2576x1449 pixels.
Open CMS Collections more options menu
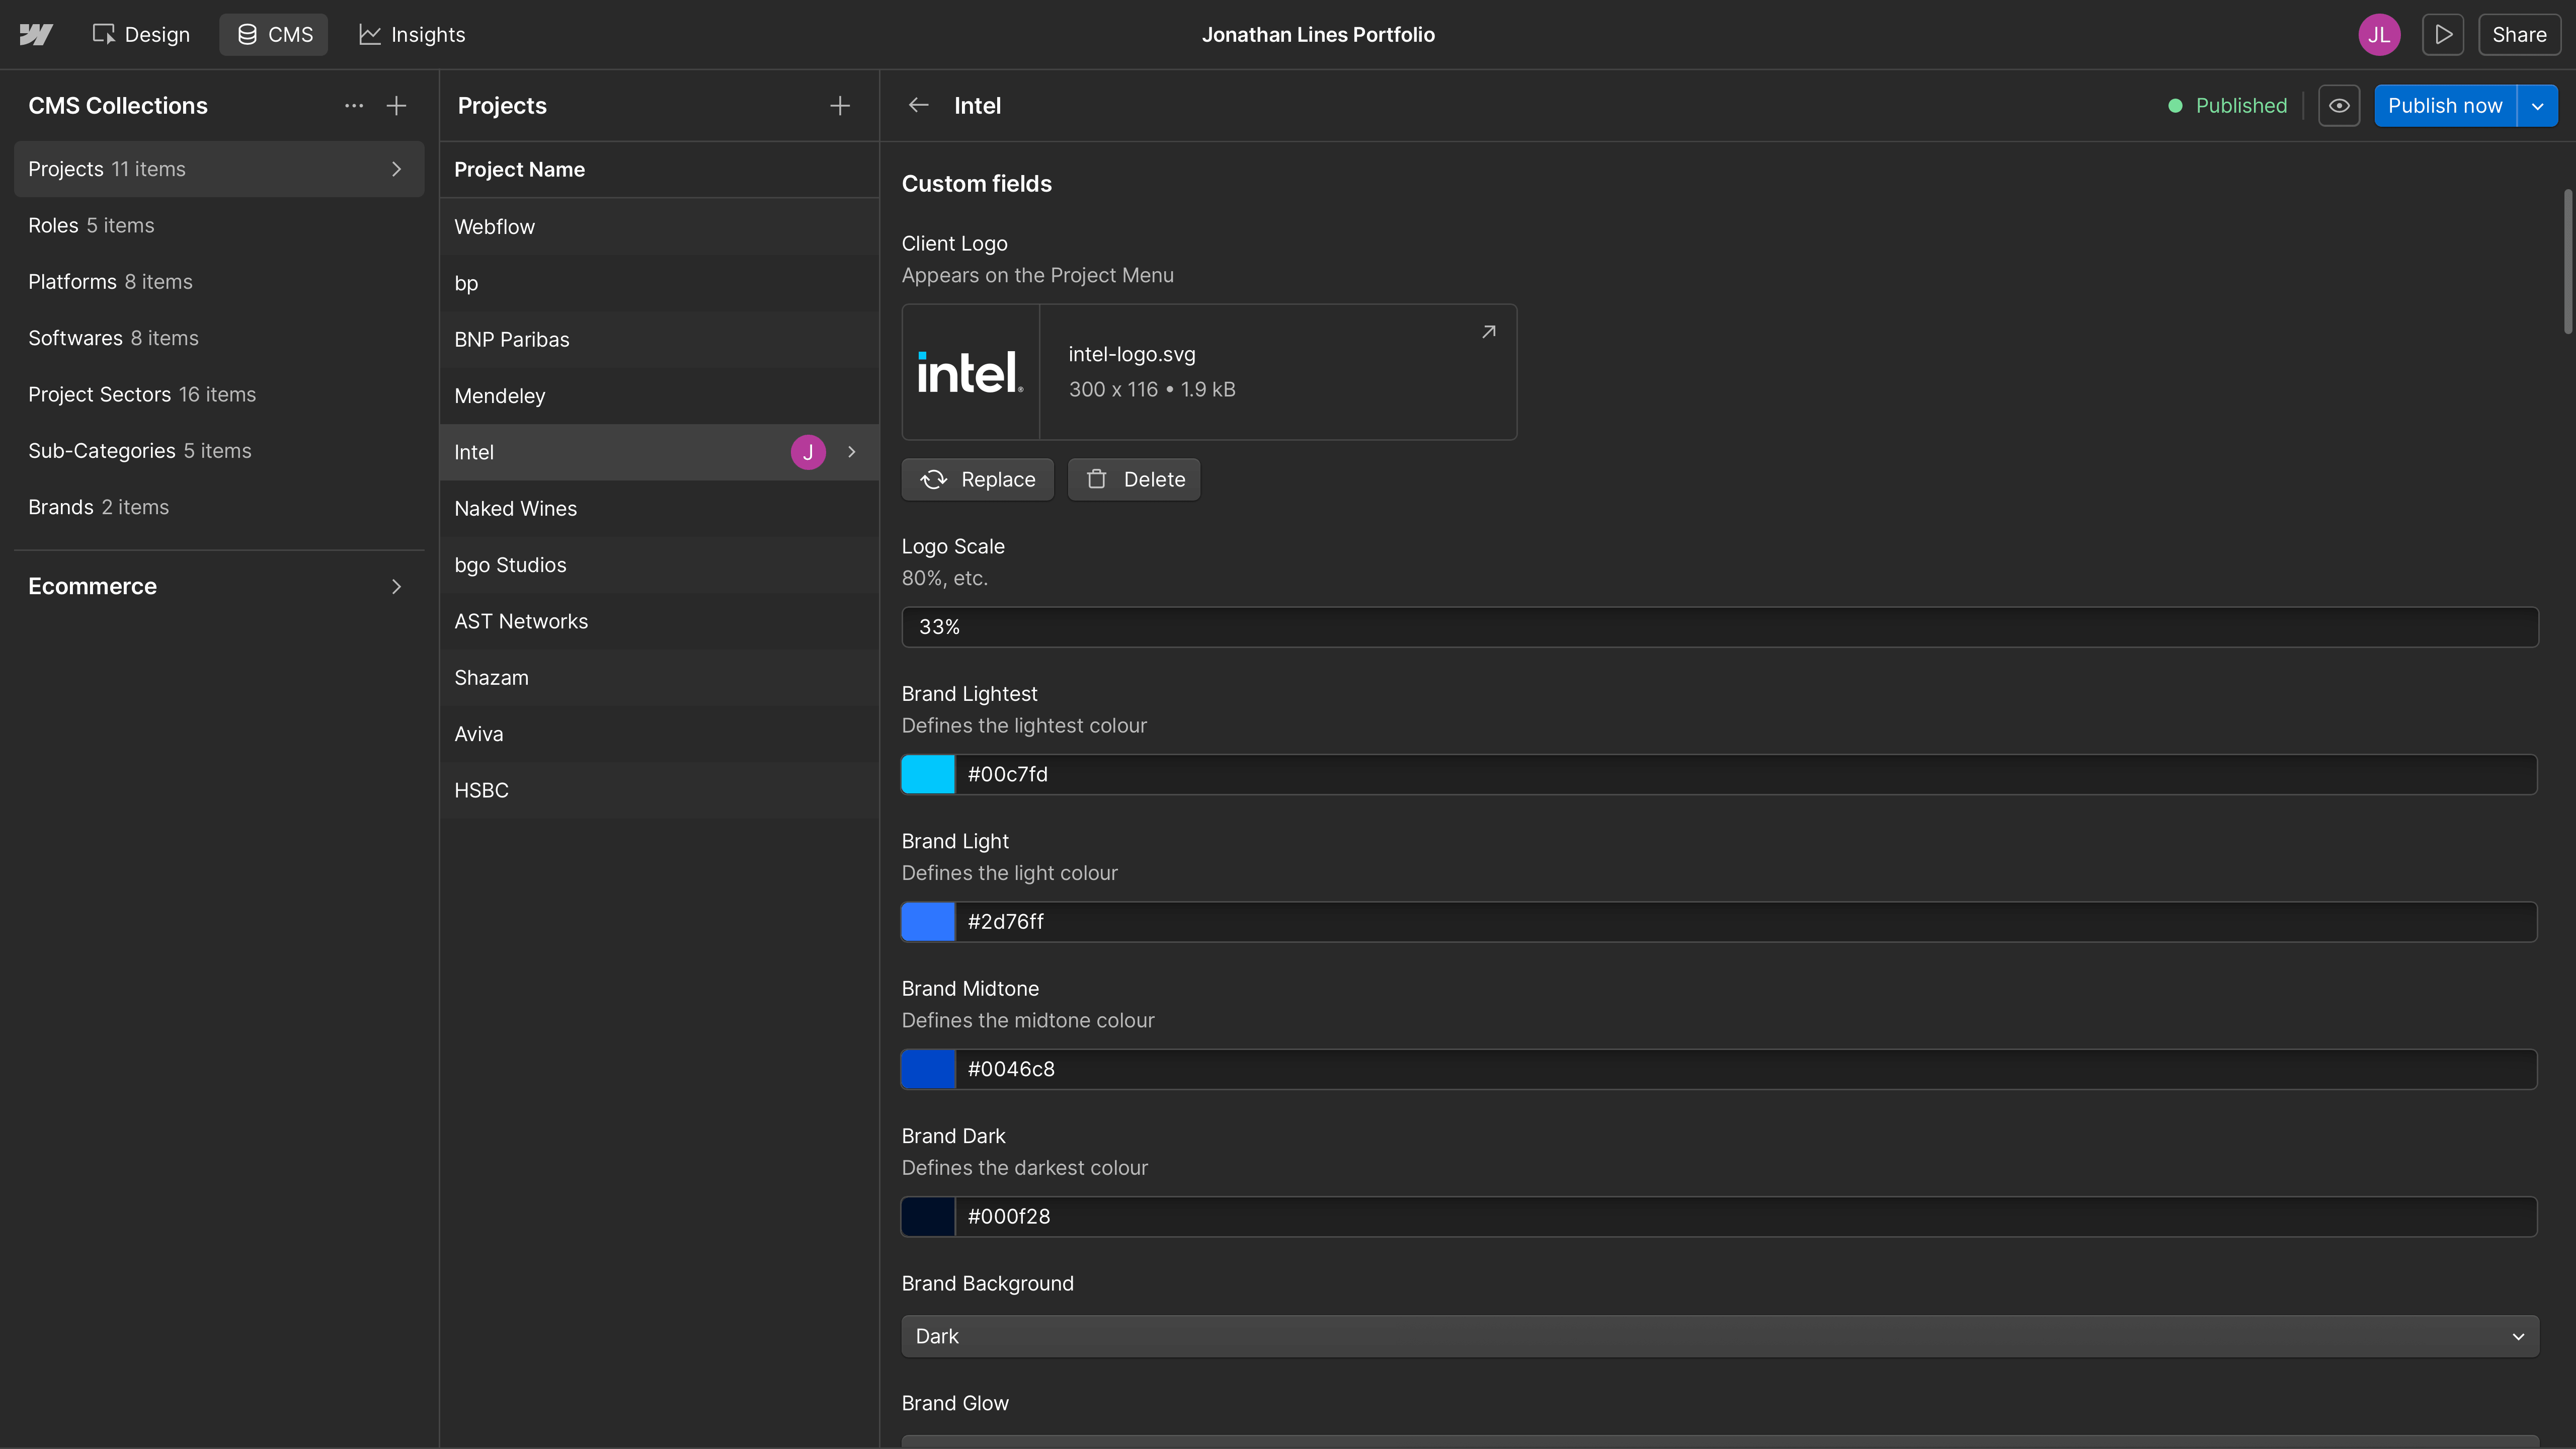354,106
